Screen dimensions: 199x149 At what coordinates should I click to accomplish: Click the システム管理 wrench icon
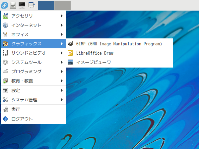coord(5,100)
